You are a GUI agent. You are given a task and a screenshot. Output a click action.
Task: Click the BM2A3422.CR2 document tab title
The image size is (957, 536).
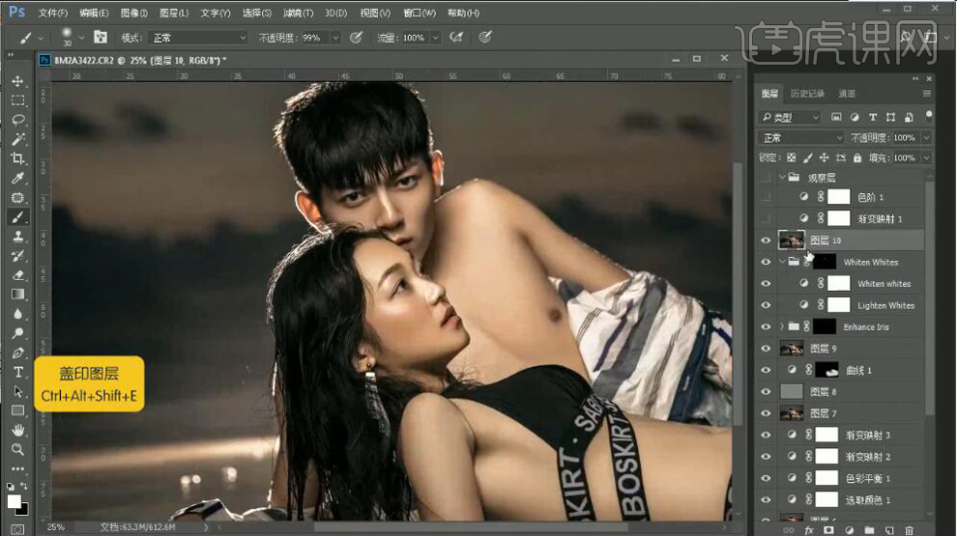140,61
